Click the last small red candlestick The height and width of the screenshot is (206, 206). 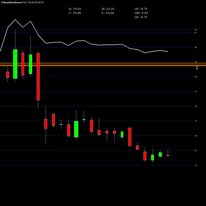(x=168, y=156)
